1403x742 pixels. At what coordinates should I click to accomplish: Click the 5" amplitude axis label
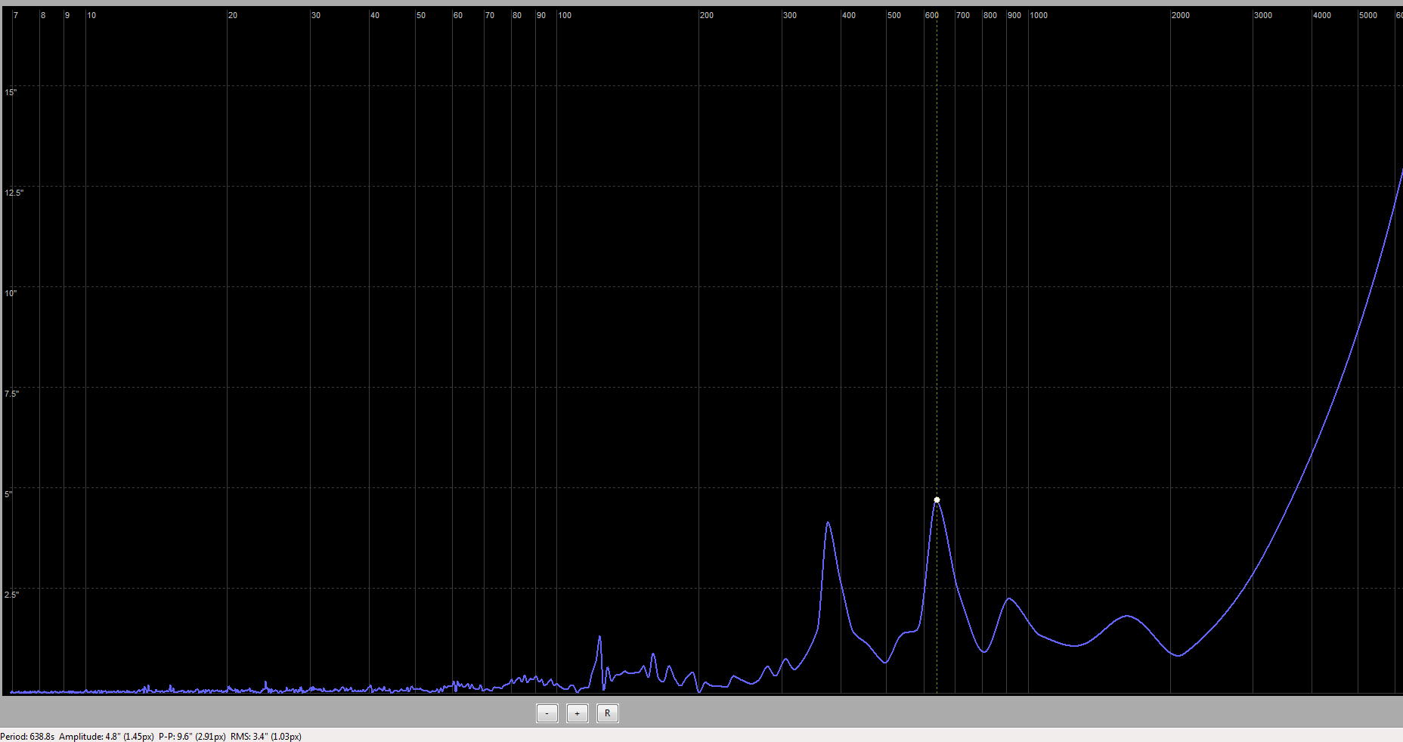8,494
